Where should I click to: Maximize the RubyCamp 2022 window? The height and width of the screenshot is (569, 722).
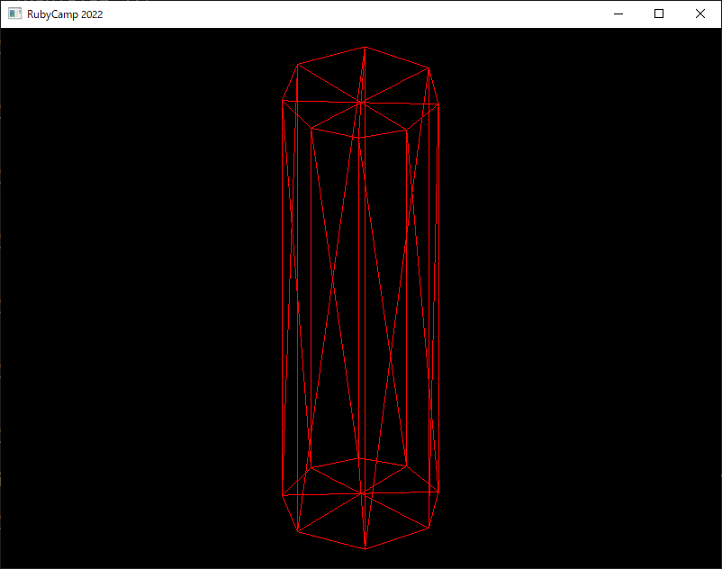[659, 14]
